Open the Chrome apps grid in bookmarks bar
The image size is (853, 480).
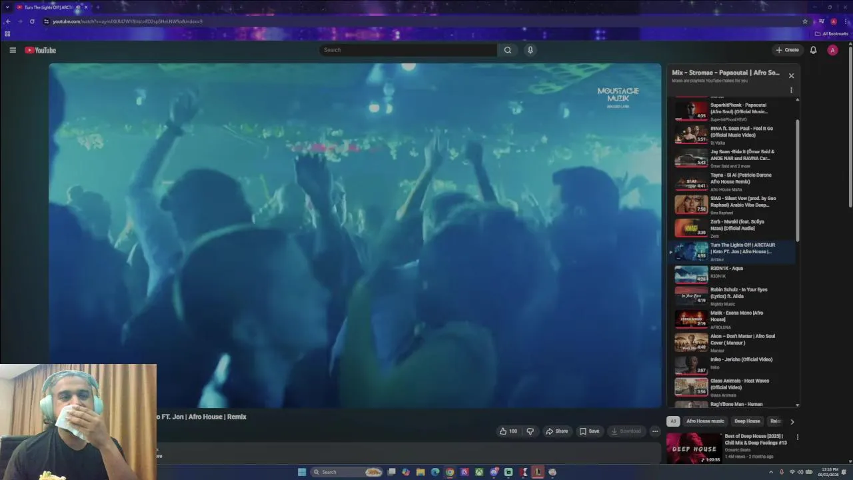(7, 33)
